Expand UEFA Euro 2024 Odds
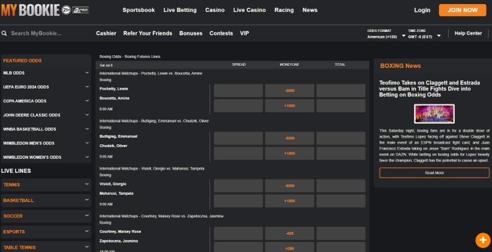 46,87
